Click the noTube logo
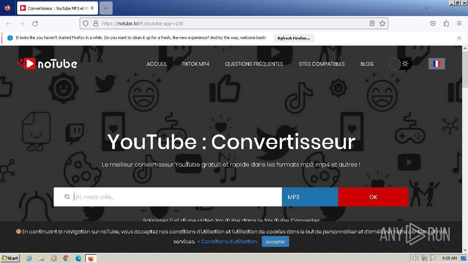The height and width of the screenshot is (263, 468). click(47, 64)
